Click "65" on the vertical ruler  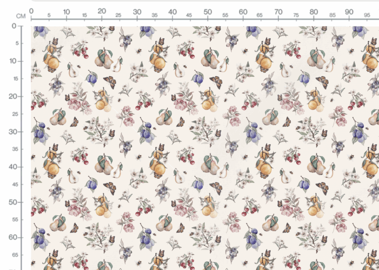click(x=15, y=255)
